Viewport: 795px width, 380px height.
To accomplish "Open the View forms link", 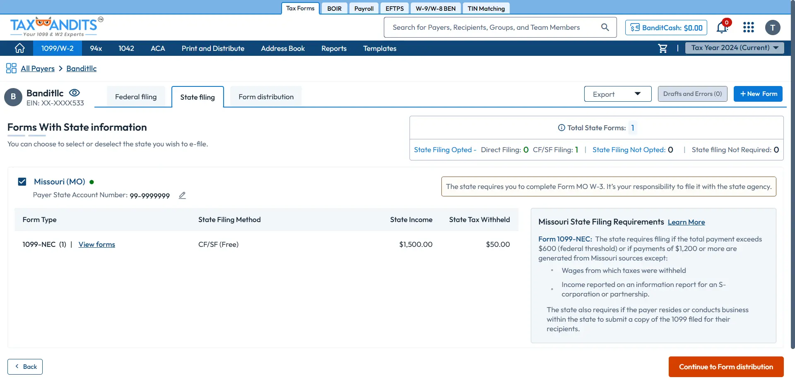I will pyautogui.click(x=97, y=244).
